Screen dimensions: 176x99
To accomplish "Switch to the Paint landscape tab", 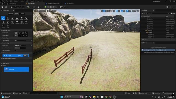I will tap(22, 14).
